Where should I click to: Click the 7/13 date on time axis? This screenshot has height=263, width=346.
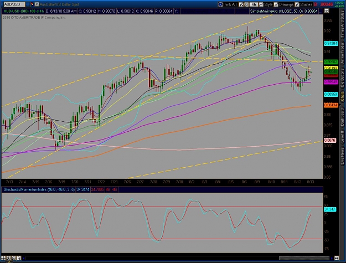(x=9, y=182)
